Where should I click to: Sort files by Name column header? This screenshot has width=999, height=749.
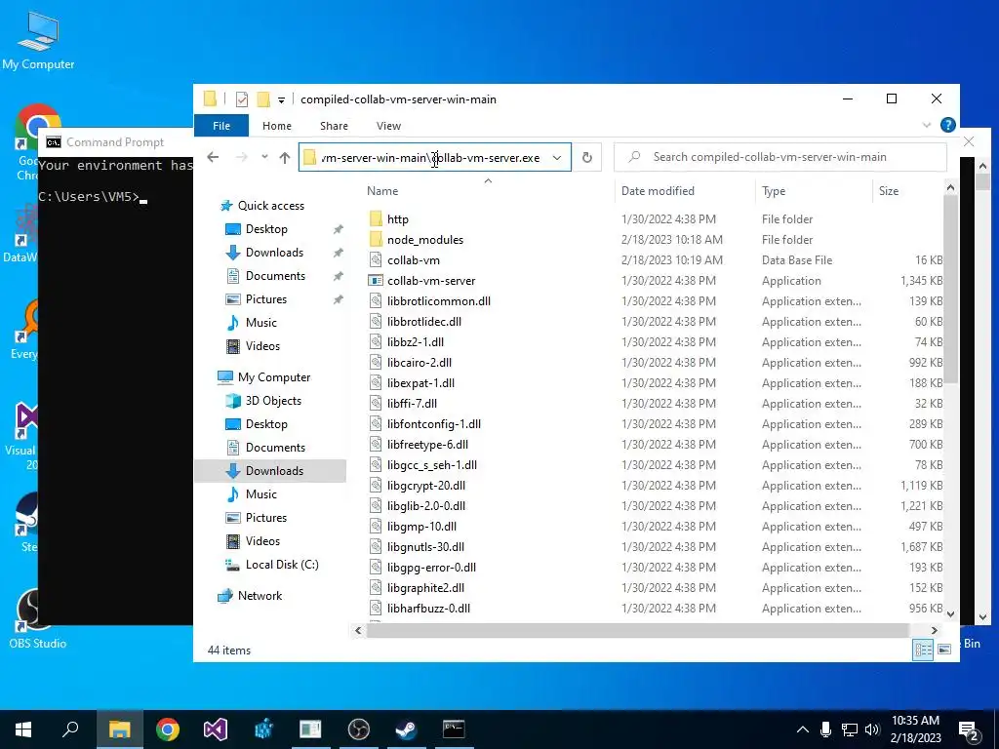click(x=382, y=191)
